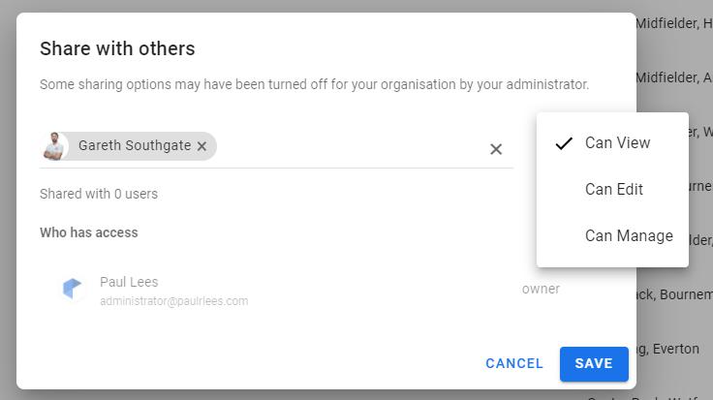Save the sharing settings
Image resolution: width=713 pixels, height=400 pixels.
point(594,363)
